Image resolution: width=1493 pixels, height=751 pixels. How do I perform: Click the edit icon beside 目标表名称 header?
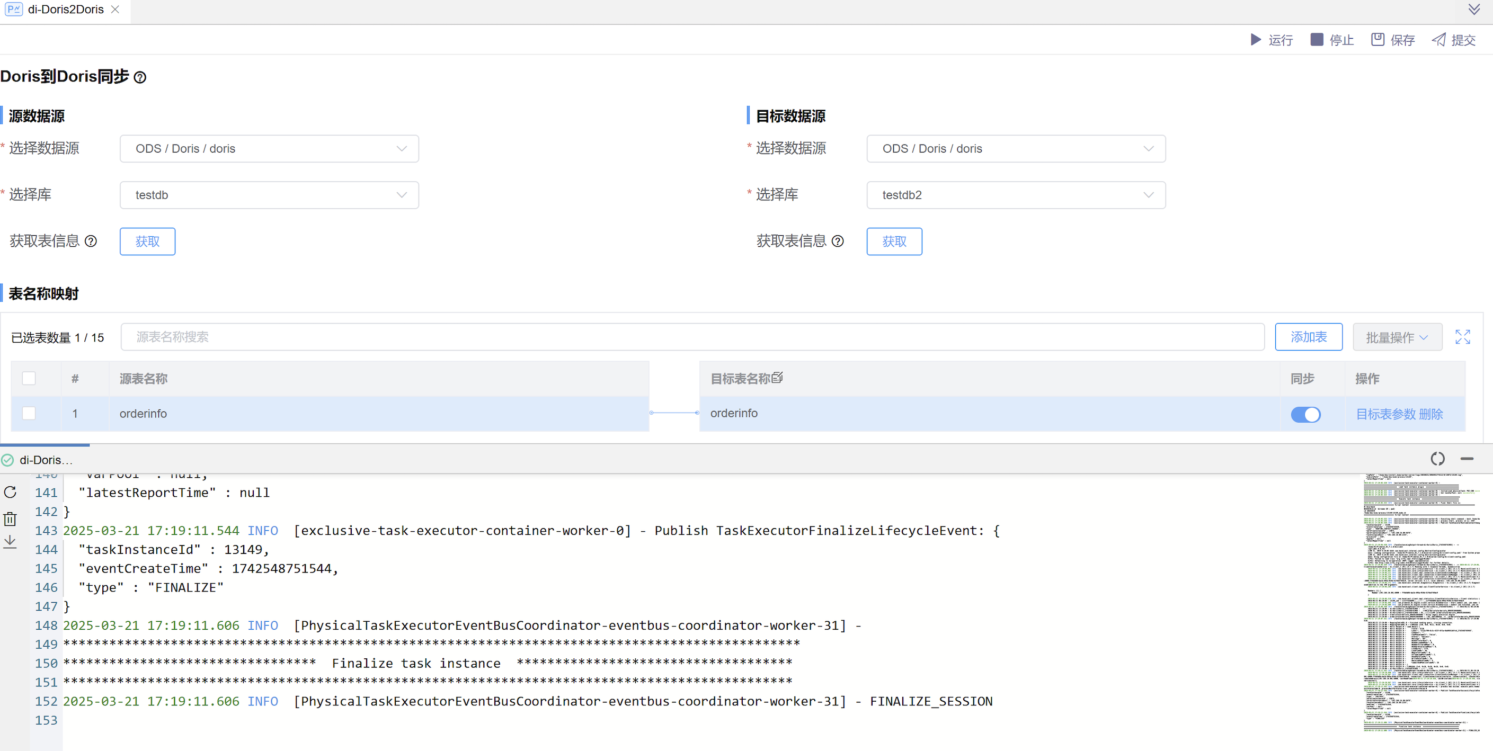coord(777,378)
